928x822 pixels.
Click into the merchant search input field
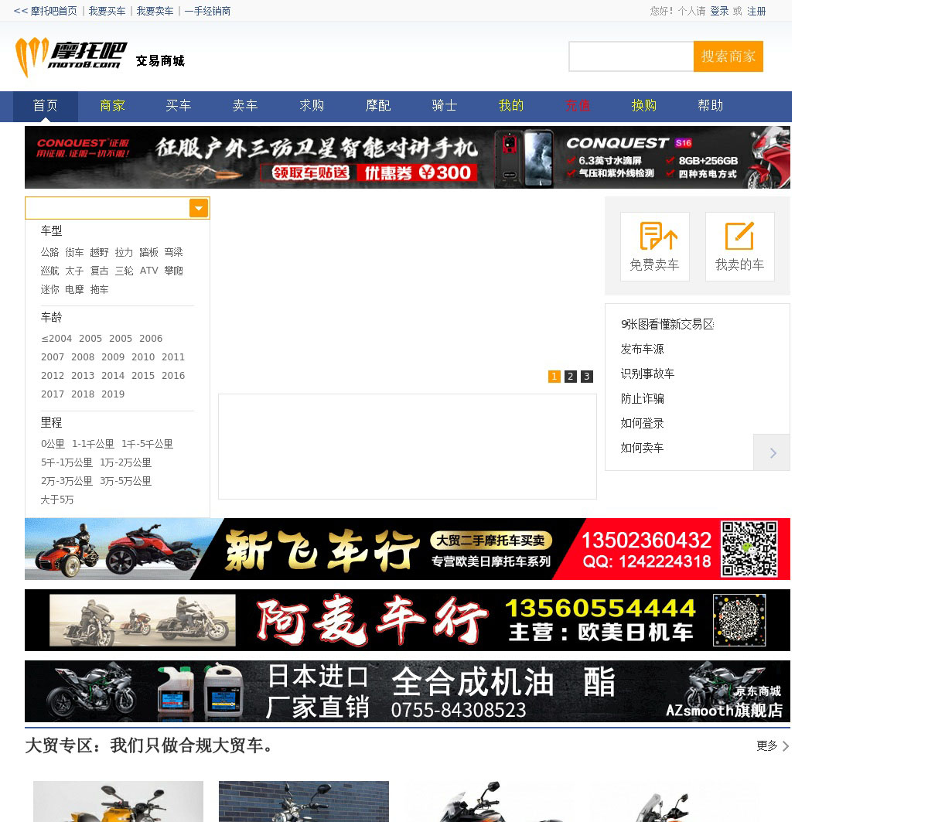tap(631, 56)
